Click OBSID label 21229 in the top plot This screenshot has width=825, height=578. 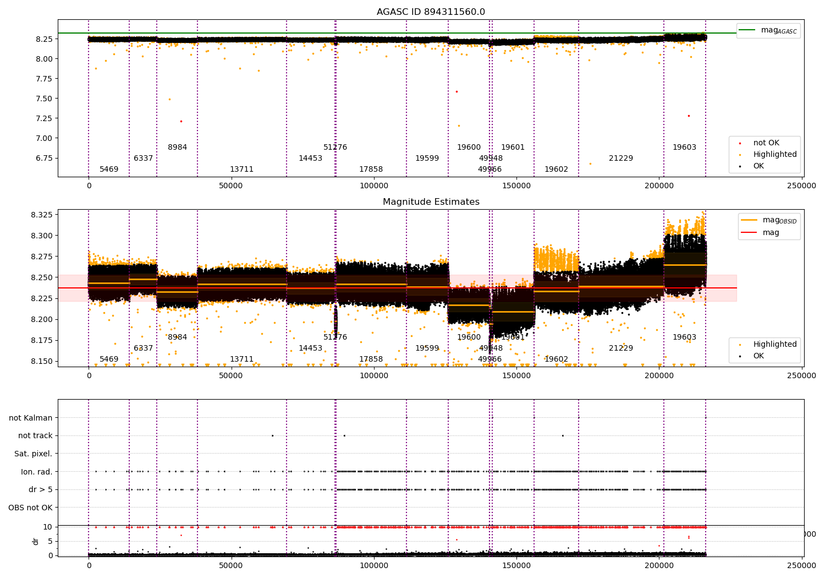[x=621, y=158]
